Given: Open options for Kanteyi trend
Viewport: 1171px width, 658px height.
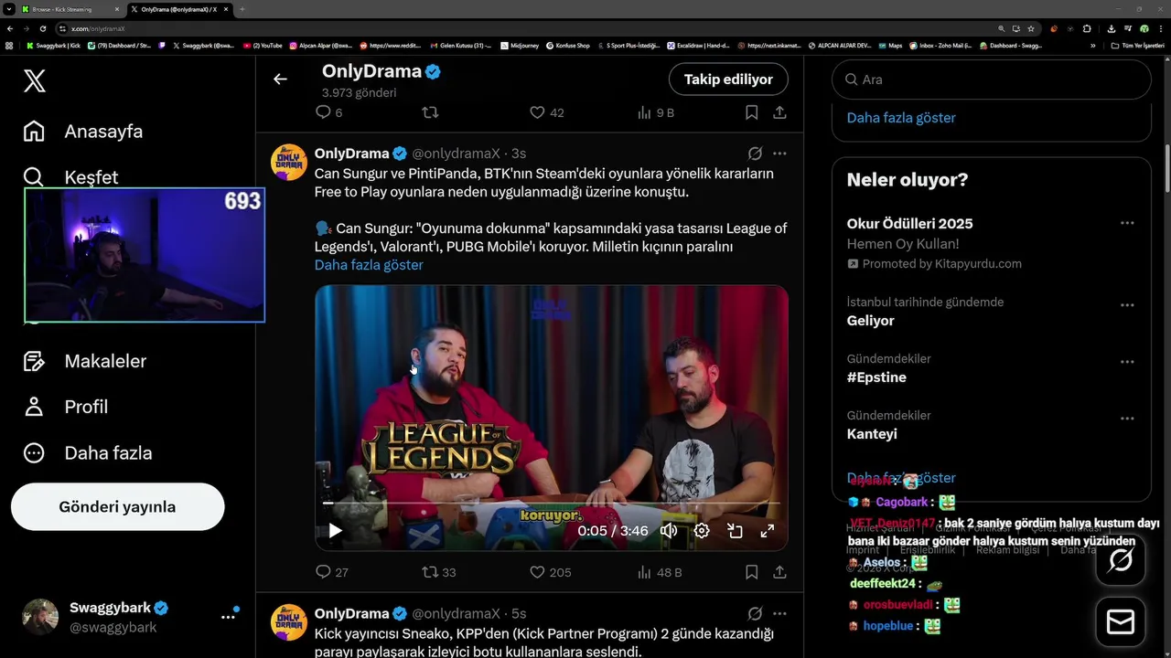Looking at the screenshot, I should pos(1127,419).
